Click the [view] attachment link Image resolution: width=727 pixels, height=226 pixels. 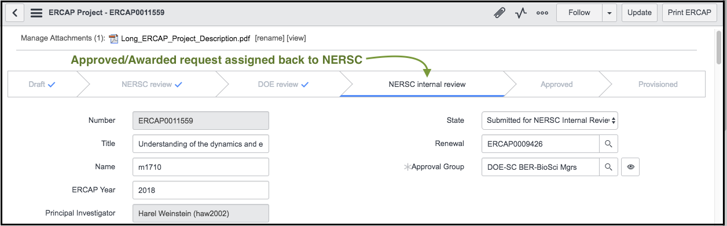296,38
